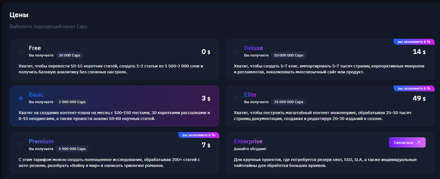Click the Связаться button
440x179 pixels.
click(x=407, y=142)
